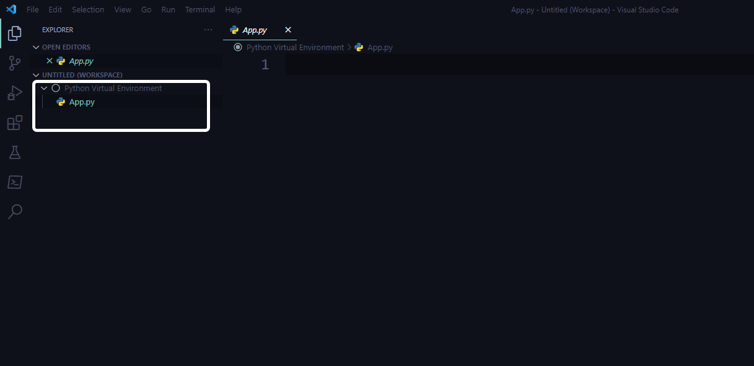Select App.py in the workspace tree
The image size is (754, 366).
[82, 102]
